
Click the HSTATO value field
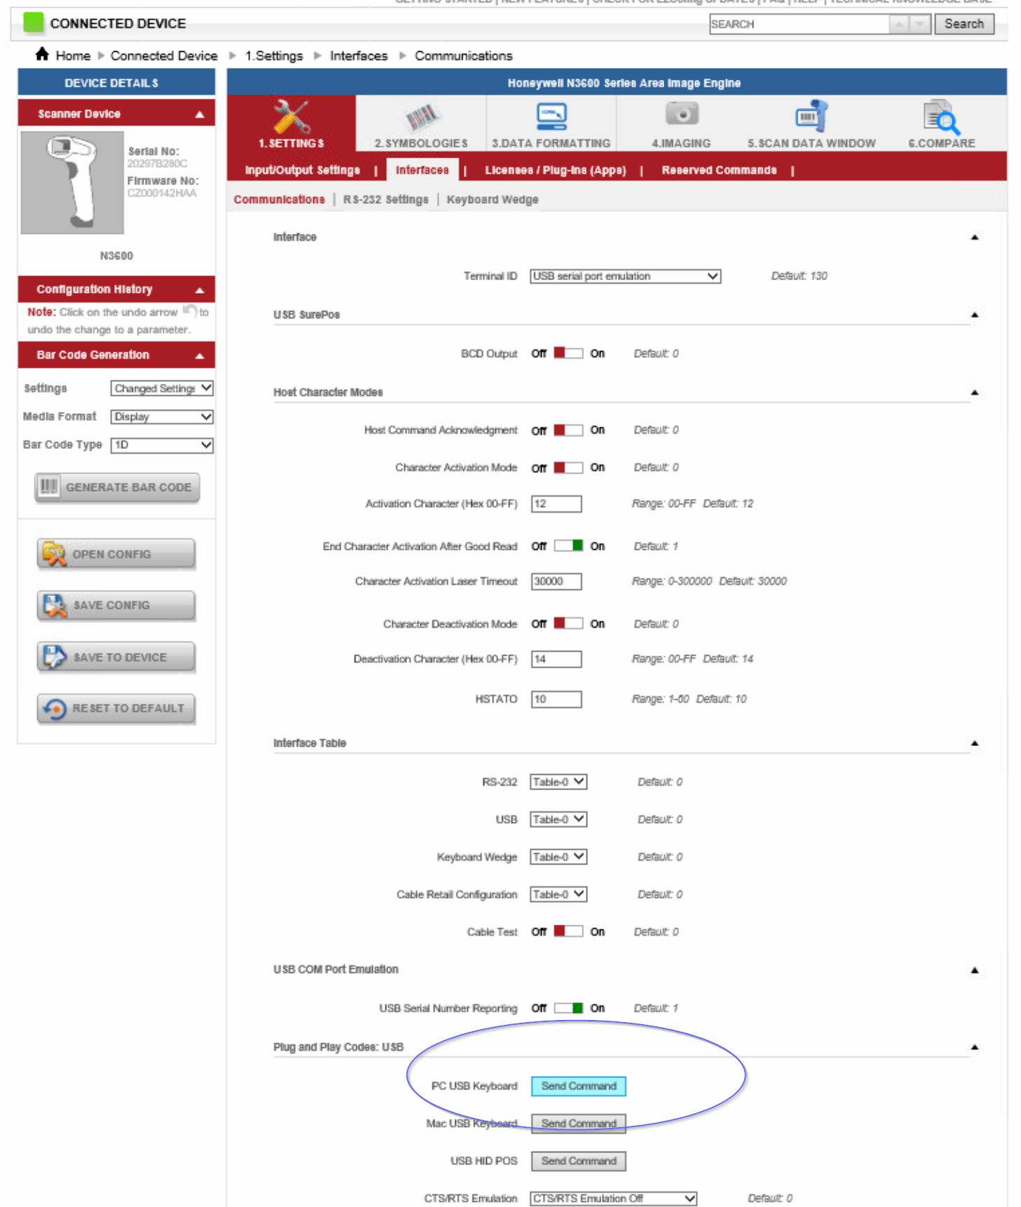556,698
